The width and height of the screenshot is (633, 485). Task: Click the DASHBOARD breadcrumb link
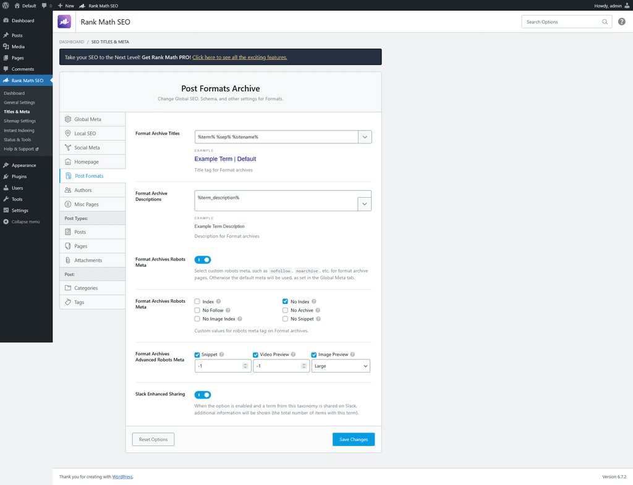[72, 42]
